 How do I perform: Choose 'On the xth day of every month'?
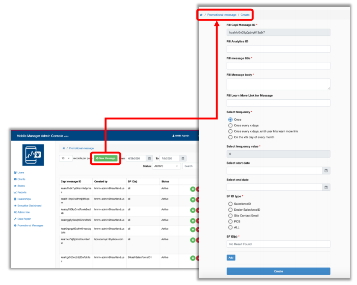pos(230,137)
